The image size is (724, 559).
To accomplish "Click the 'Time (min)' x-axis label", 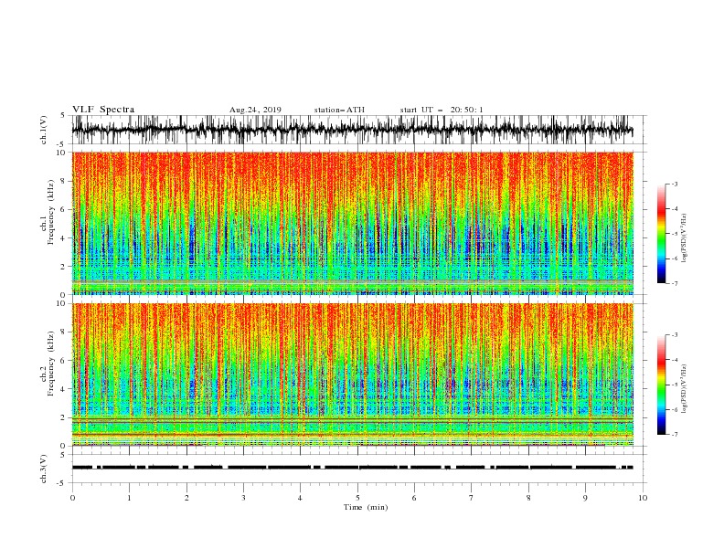I will point(366,507).
